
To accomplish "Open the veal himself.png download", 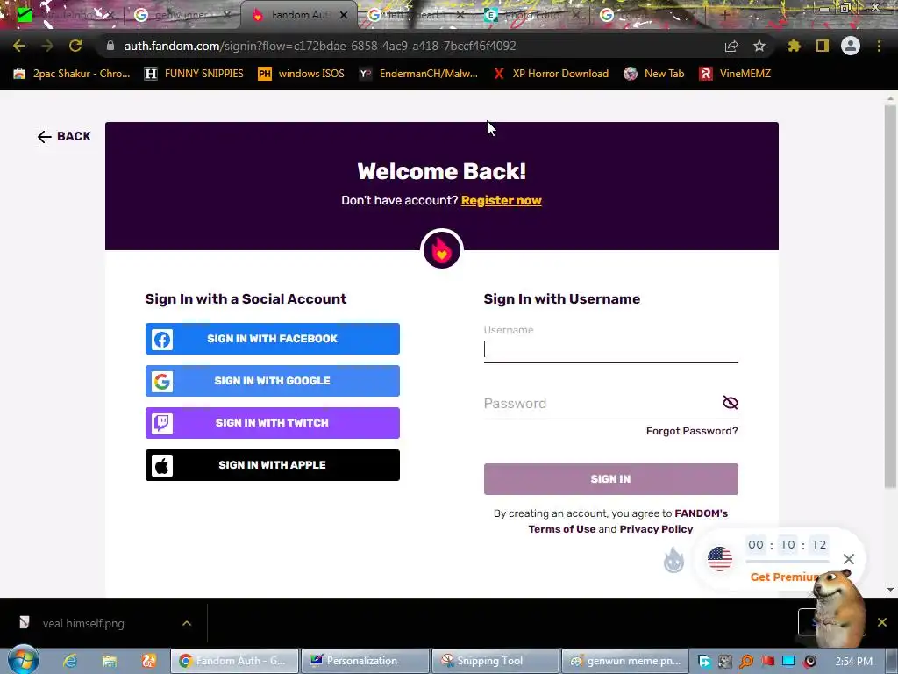I will pos(83,624).
